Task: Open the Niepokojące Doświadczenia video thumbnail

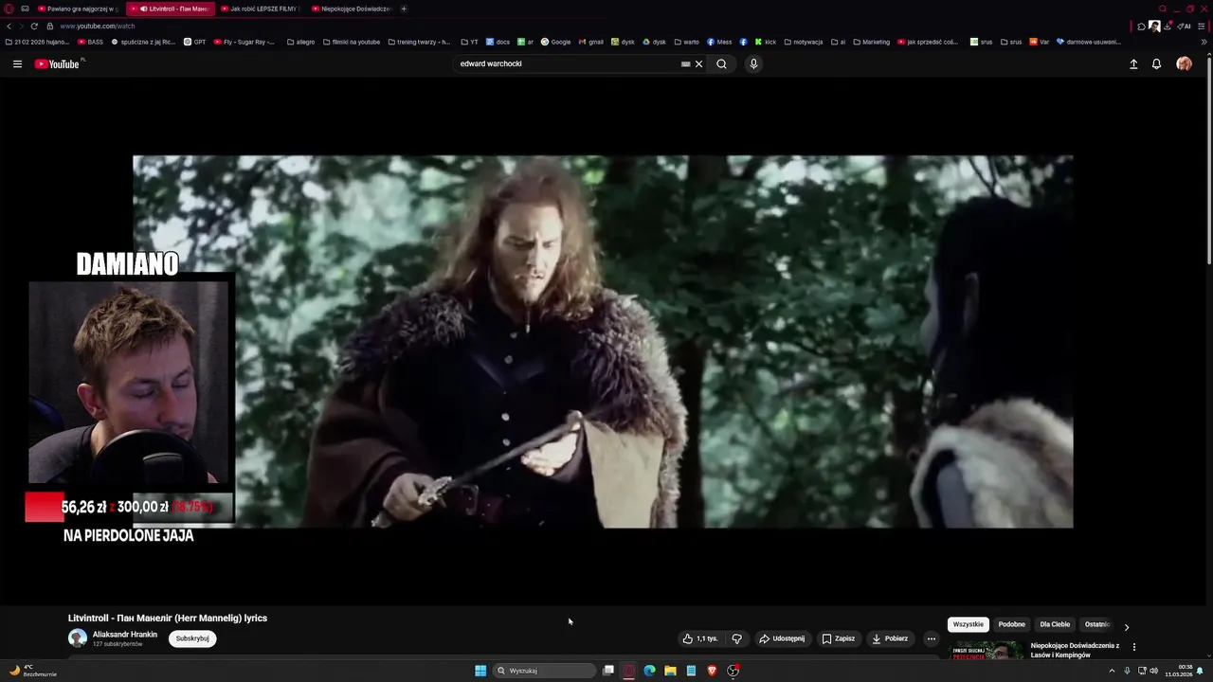Action: [x=987, y=650]
